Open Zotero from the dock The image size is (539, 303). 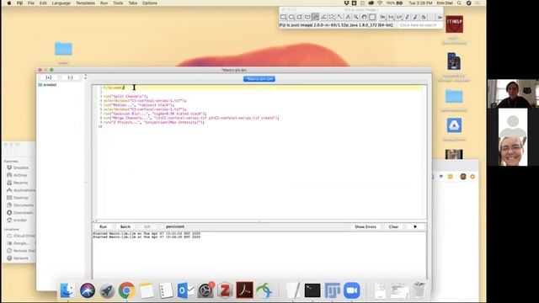coord(225,290)
